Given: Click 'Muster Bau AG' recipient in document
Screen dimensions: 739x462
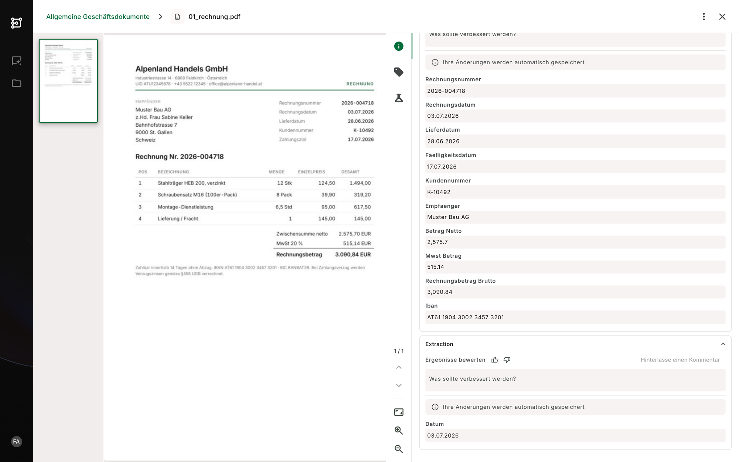Looking at the screenshot, I should click(153, 110).
